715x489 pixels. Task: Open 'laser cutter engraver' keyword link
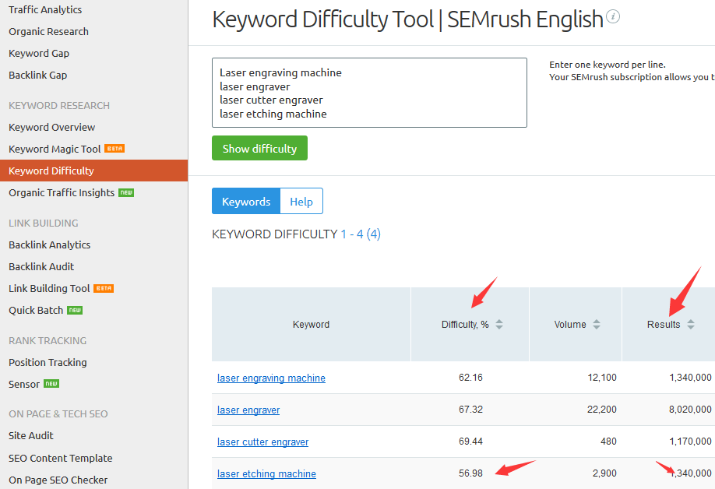pos(262,442)
